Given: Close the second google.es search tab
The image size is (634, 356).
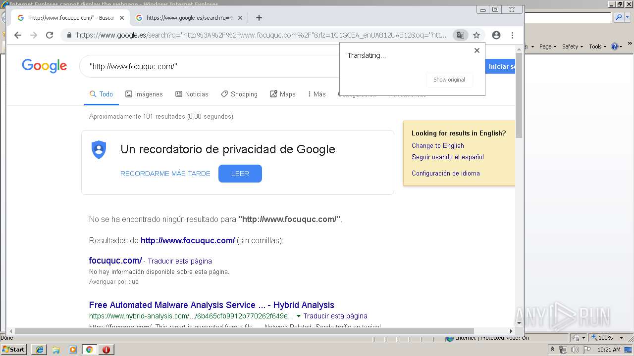Looking at the screenshot, I should (x=240, y=18).
